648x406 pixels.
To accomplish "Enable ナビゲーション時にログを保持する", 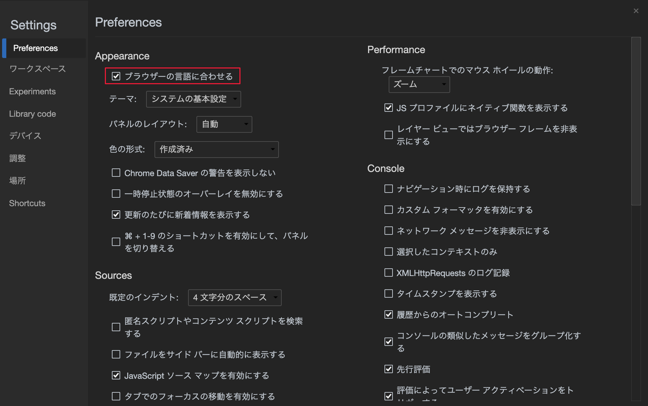I will [388, 189].
